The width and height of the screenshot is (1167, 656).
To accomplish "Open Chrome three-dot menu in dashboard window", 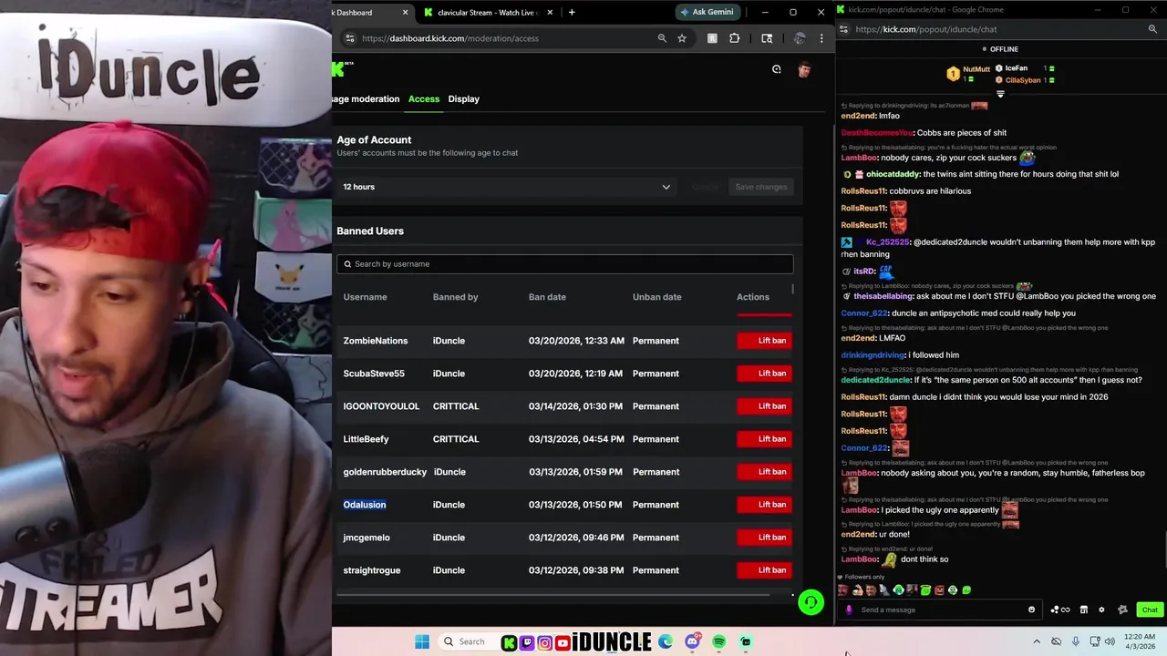I will pos(821,38).
